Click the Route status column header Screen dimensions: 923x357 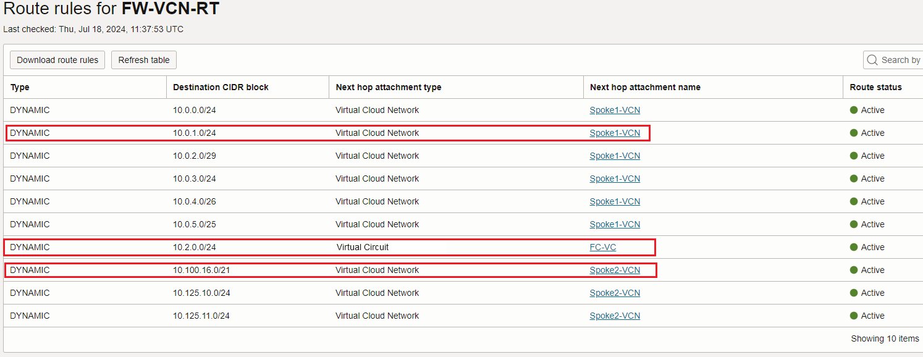coord(875,87)
